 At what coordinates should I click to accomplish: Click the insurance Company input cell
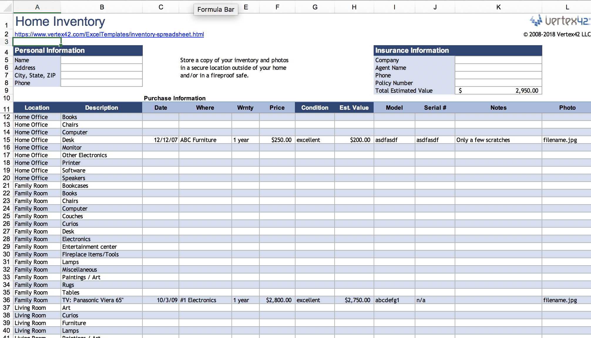498,60
